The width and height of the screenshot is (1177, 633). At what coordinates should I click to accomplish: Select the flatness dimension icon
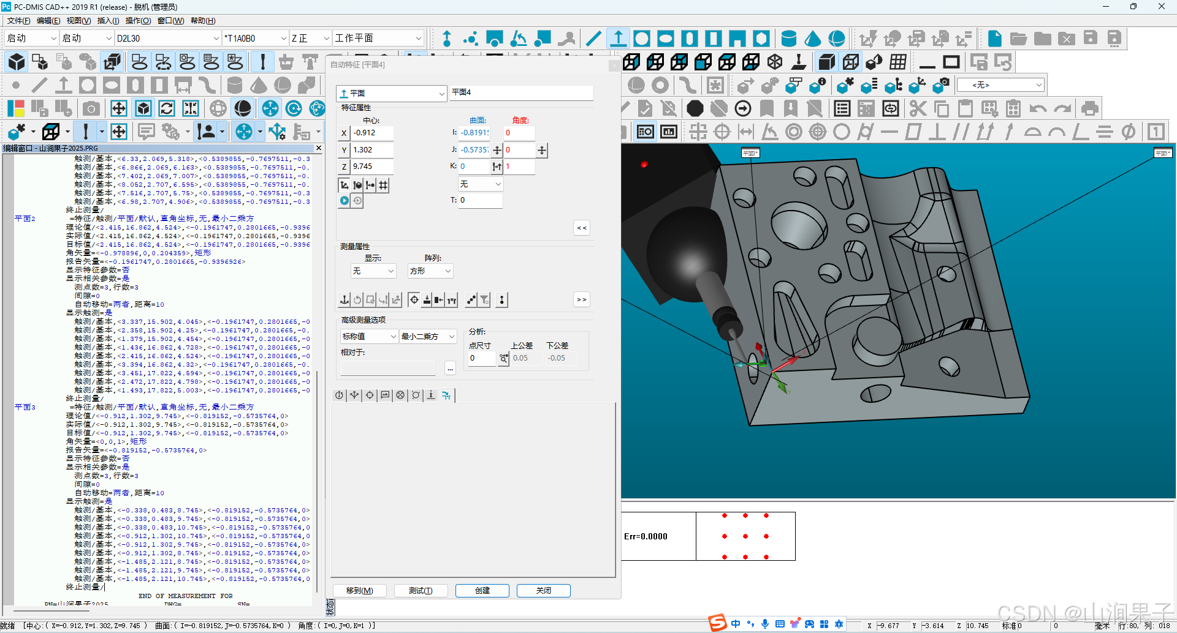(913, 132)
